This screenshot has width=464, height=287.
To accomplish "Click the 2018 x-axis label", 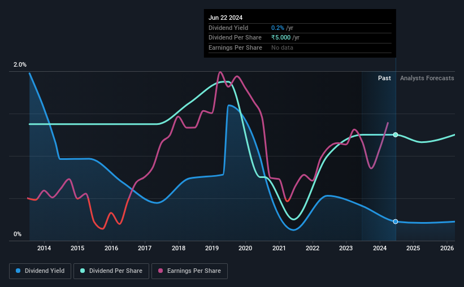I will [x=179, y=248].
